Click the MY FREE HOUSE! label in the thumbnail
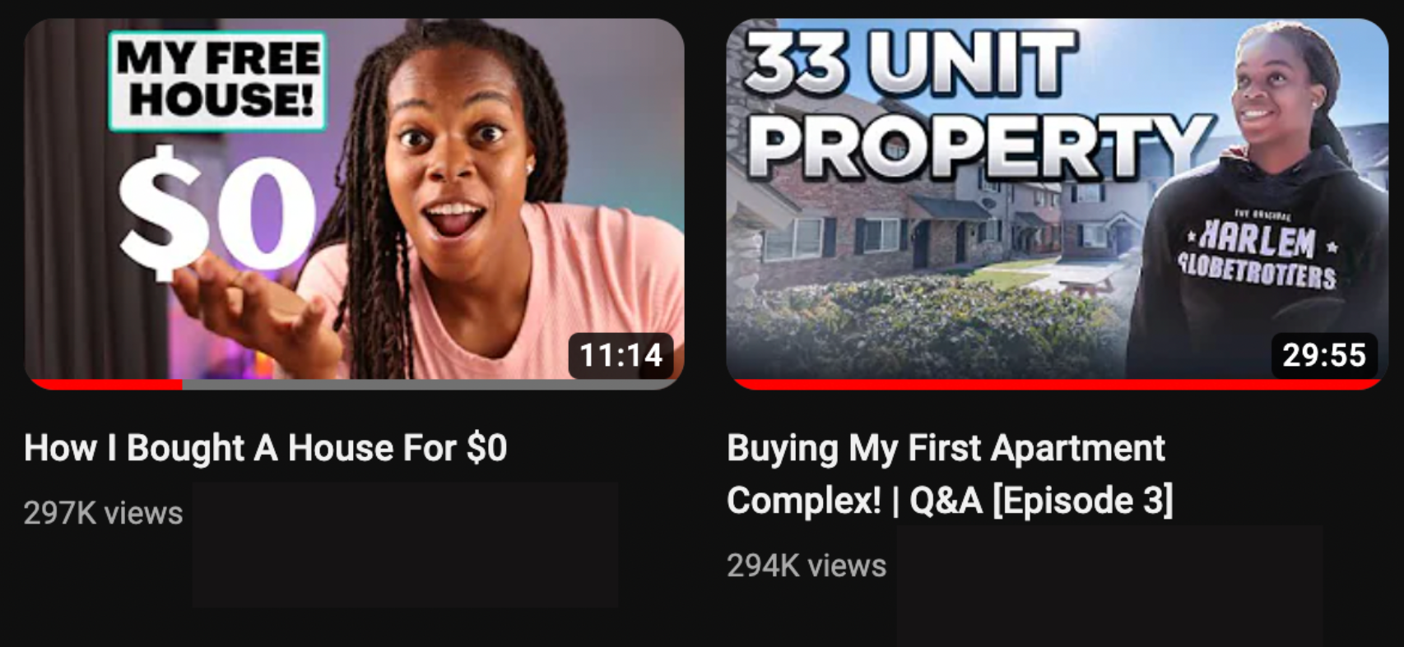 [218, 81]
